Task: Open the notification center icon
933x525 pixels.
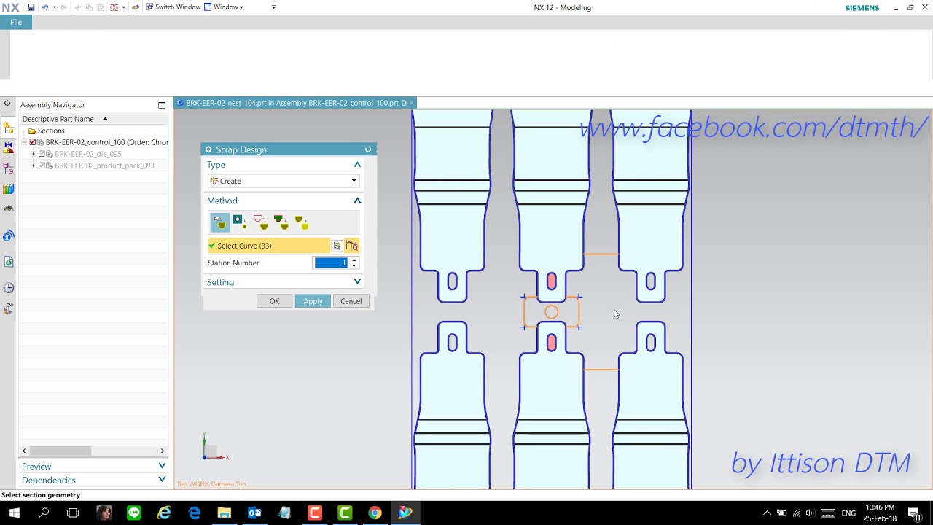Action: click(914, 513)
